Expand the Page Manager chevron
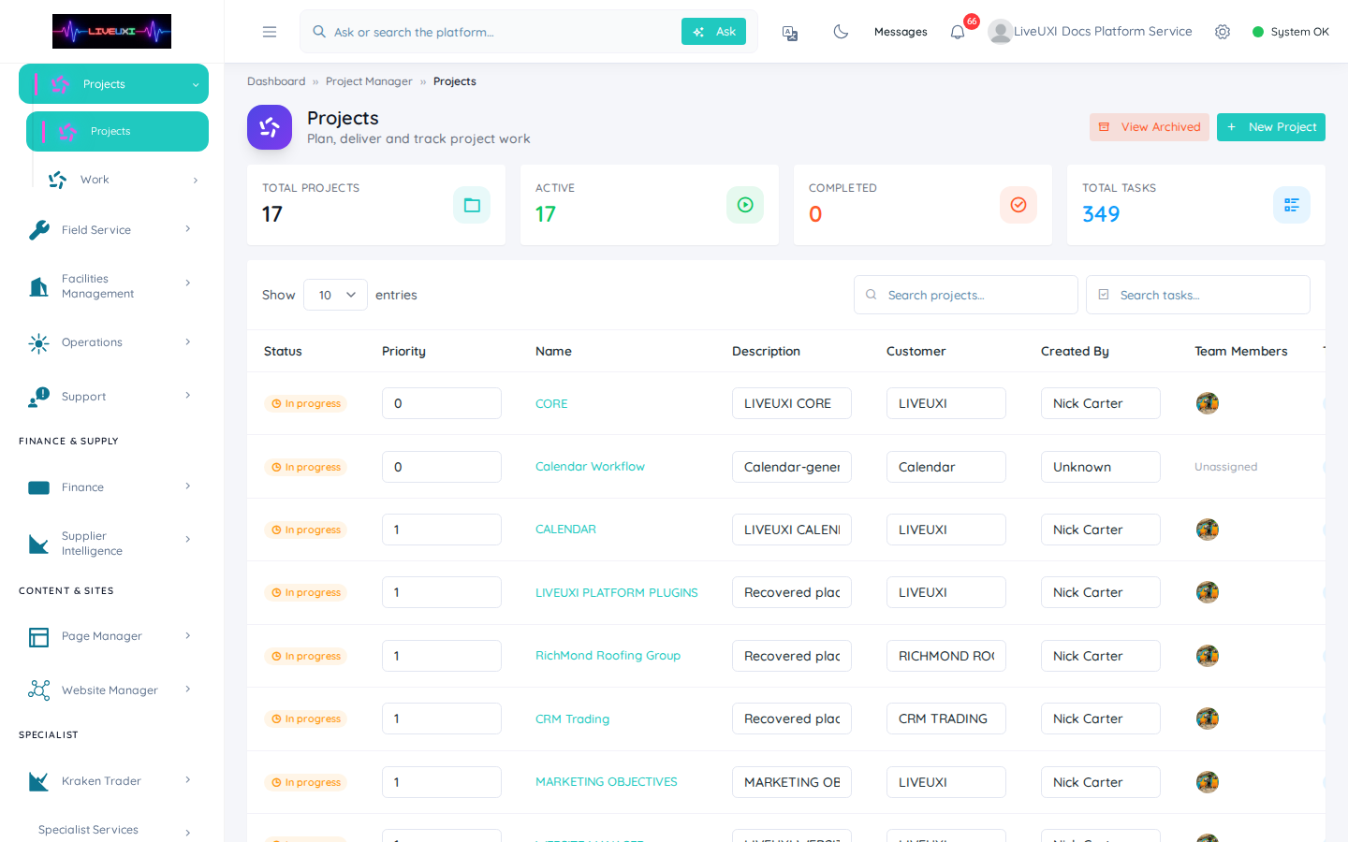 (x=188, y=636)
